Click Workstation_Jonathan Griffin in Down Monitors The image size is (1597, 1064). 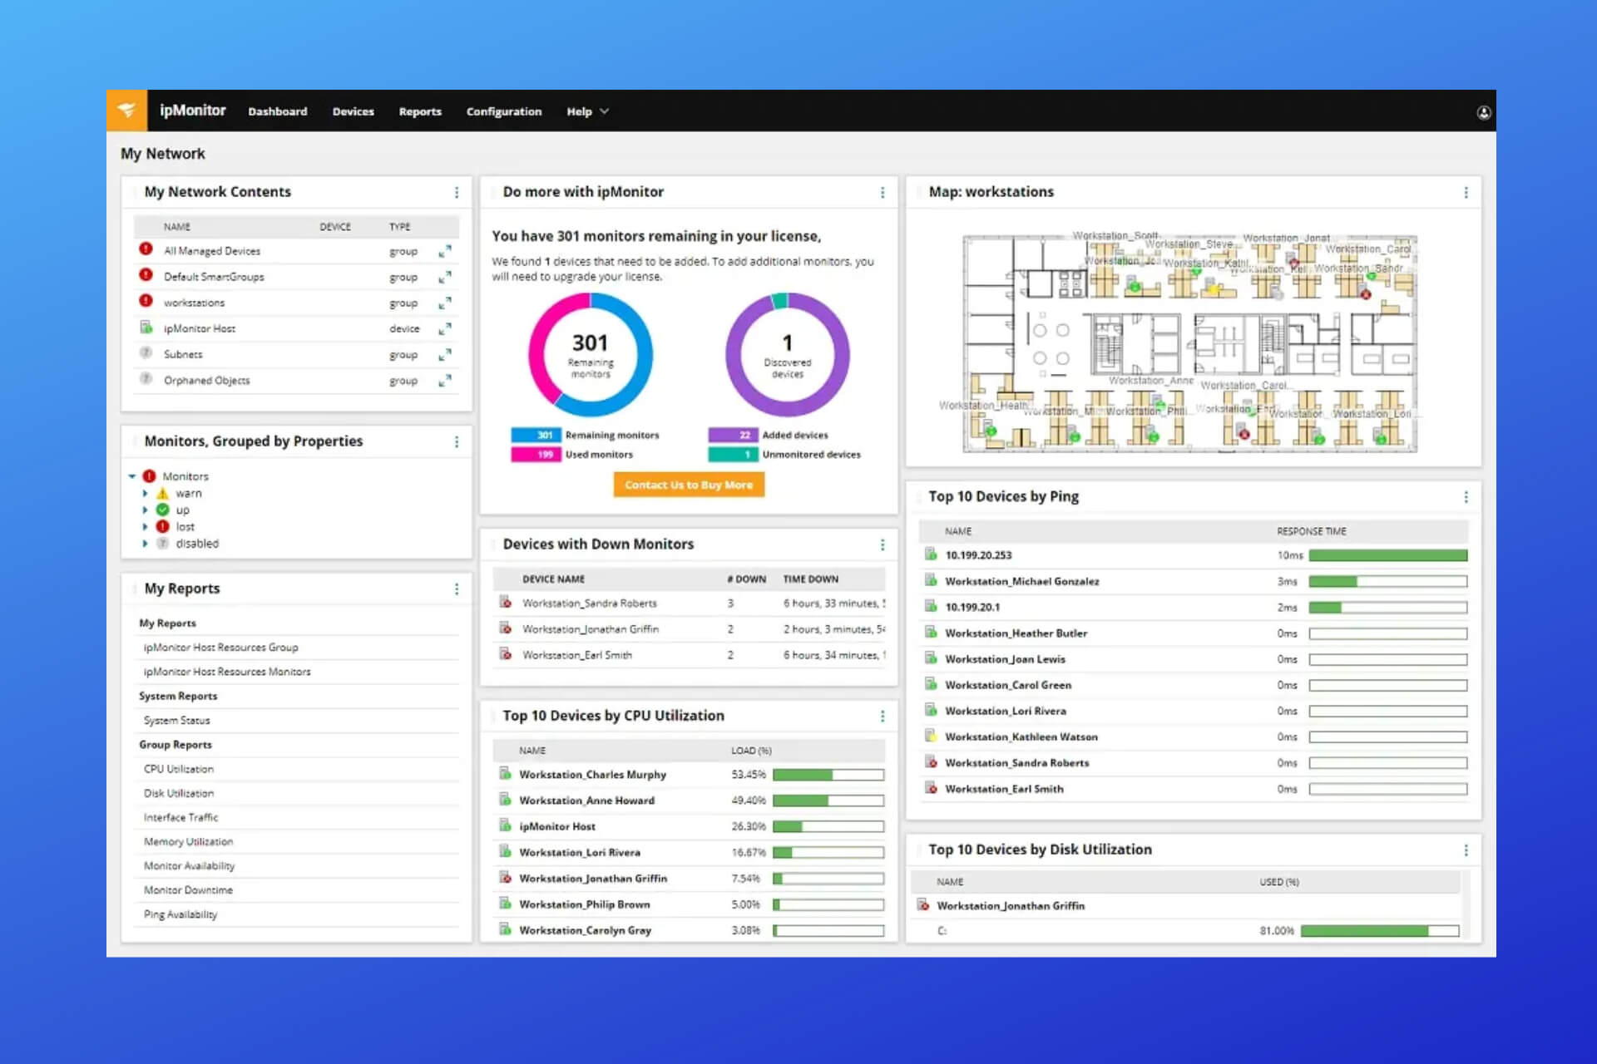590,629
